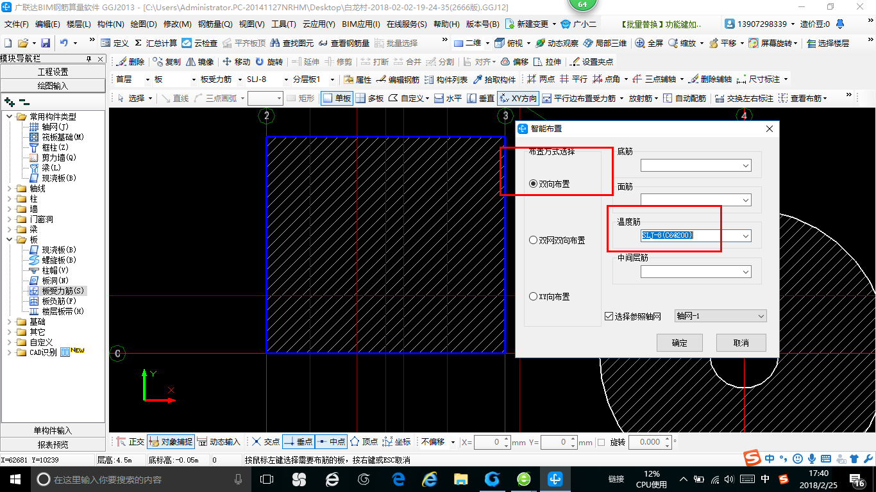The image size is (876, 492).
Task: Toggle 垂点 perpendicular snap
Action: point(298,441)
